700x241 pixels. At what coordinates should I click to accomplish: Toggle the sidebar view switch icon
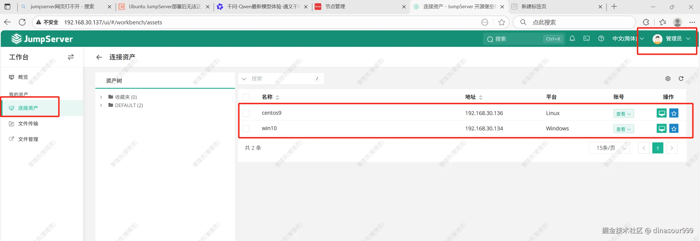(x=71, y=57)
